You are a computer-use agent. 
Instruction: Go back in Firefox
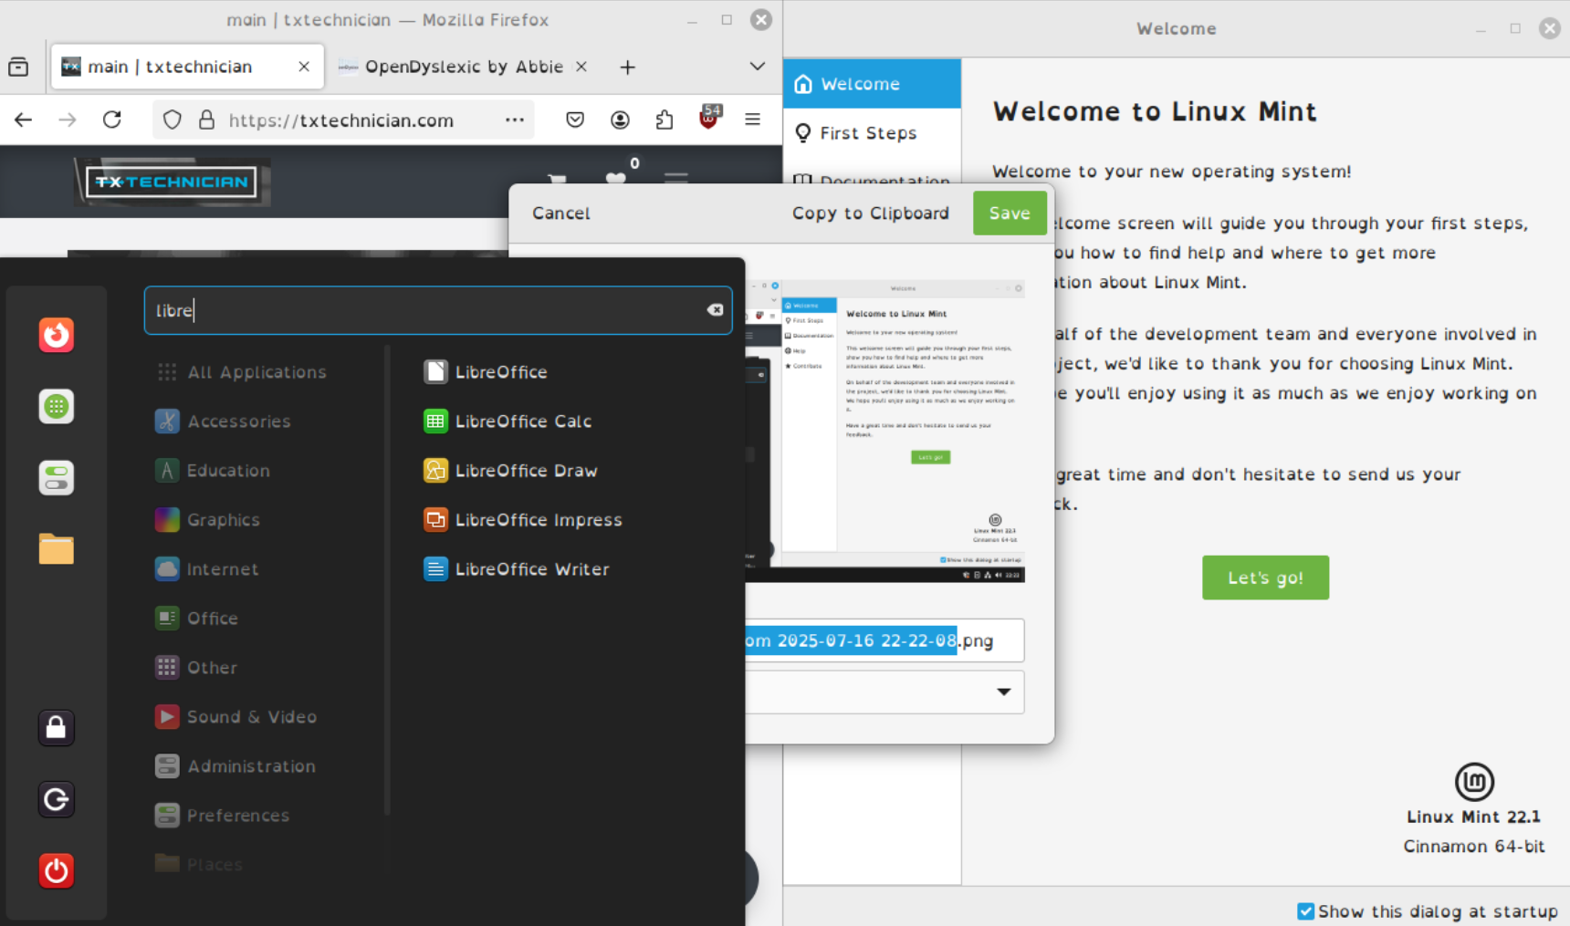24,120
